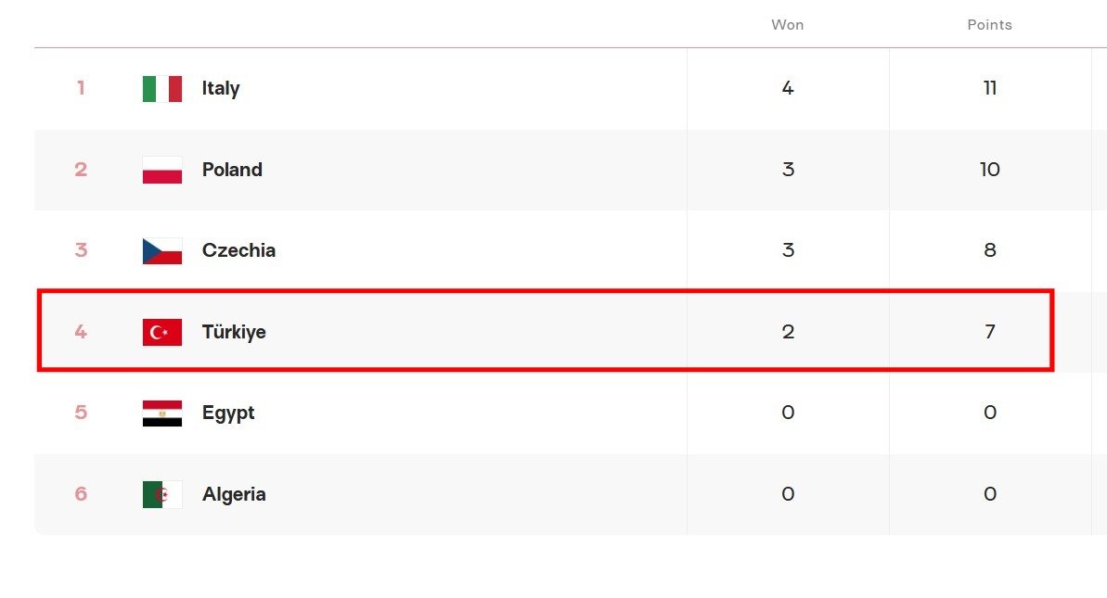This screenshot has width=1107, height=598.
Task: Click Türkiye's points value of 7
Action: tap(990, 331)
